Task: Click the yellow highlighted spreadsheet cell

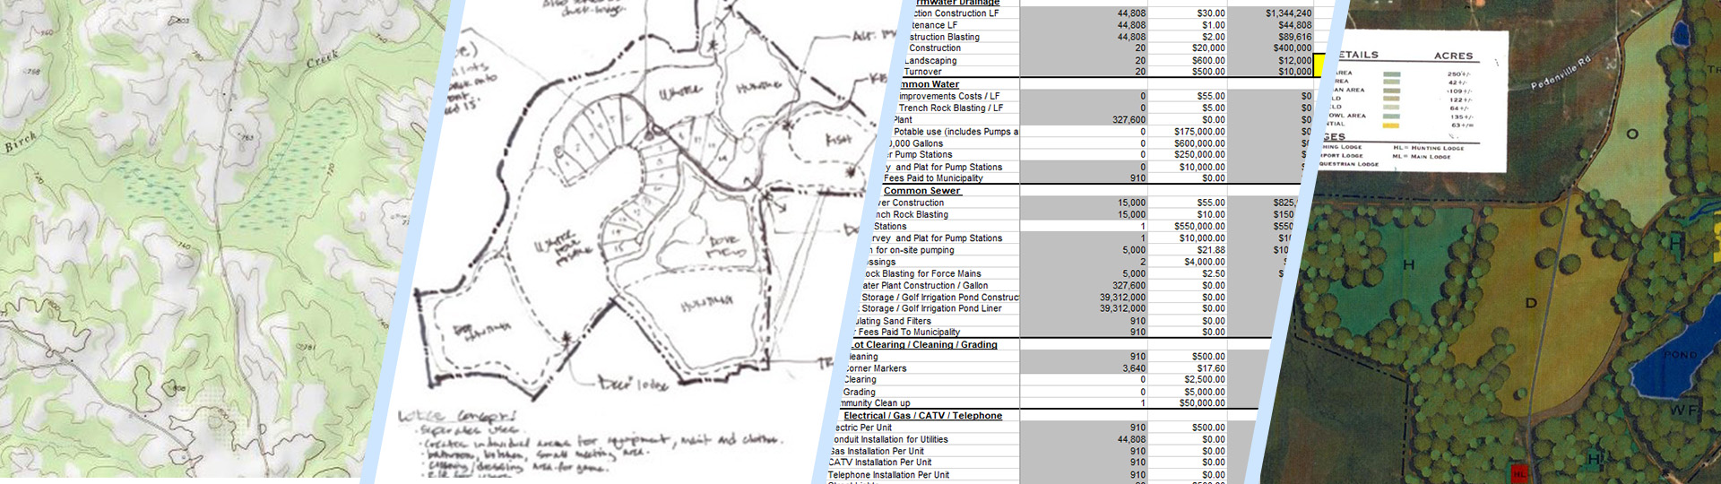Action: [1319, 65]
